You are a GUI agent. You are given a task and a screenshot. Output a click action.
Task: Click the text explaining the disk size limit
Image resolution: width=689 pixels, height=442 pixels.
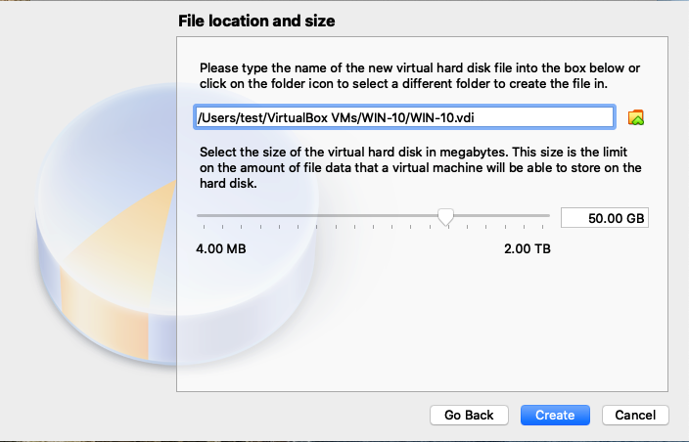pos(420,167)
